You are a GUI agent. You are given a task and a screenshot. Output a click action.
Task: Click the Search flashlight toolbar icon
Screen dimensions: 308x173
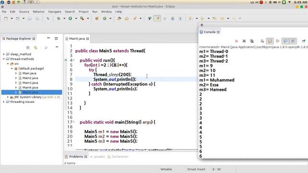[x=135, y=18]
